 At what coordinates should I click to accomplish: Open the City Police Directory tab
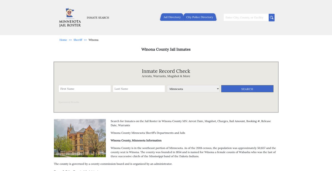coord(199,17)
